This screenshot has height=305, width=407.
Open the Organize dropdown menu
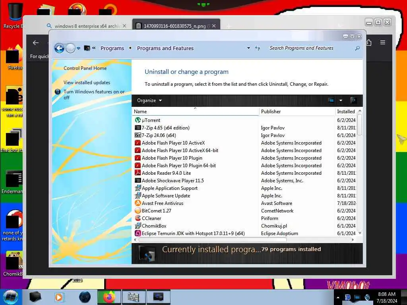tap(149, 100)
